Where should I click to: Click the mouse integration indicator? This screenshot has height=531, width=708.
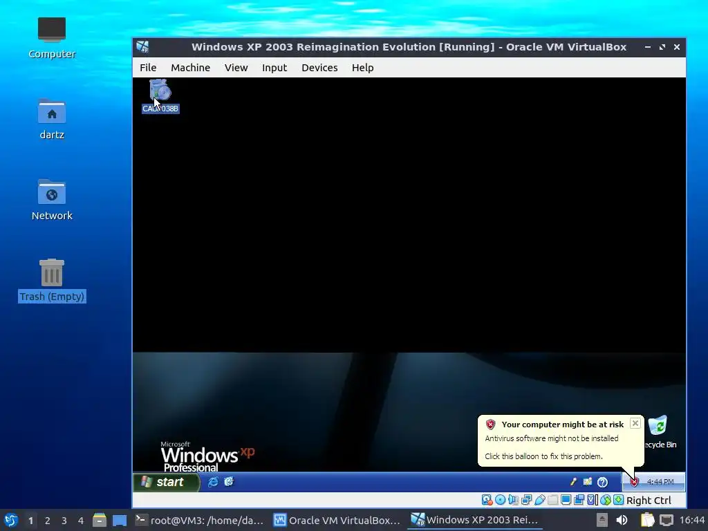606,500
